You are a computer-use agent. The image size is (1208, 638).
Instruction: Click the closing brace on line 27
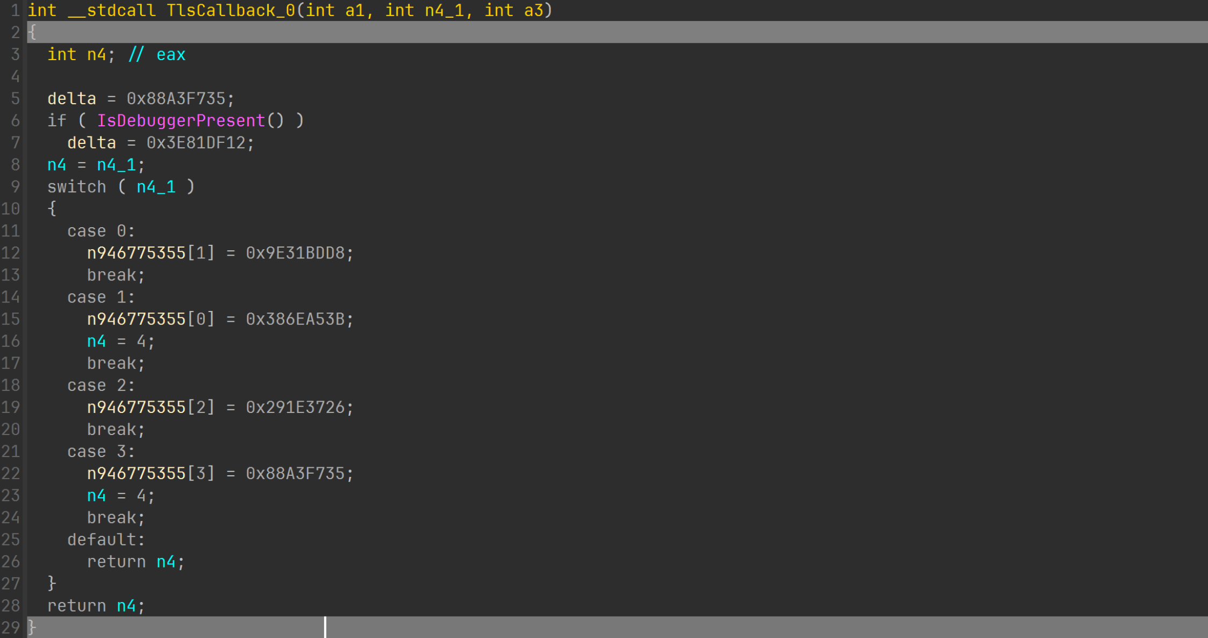(x=52, y=584)
